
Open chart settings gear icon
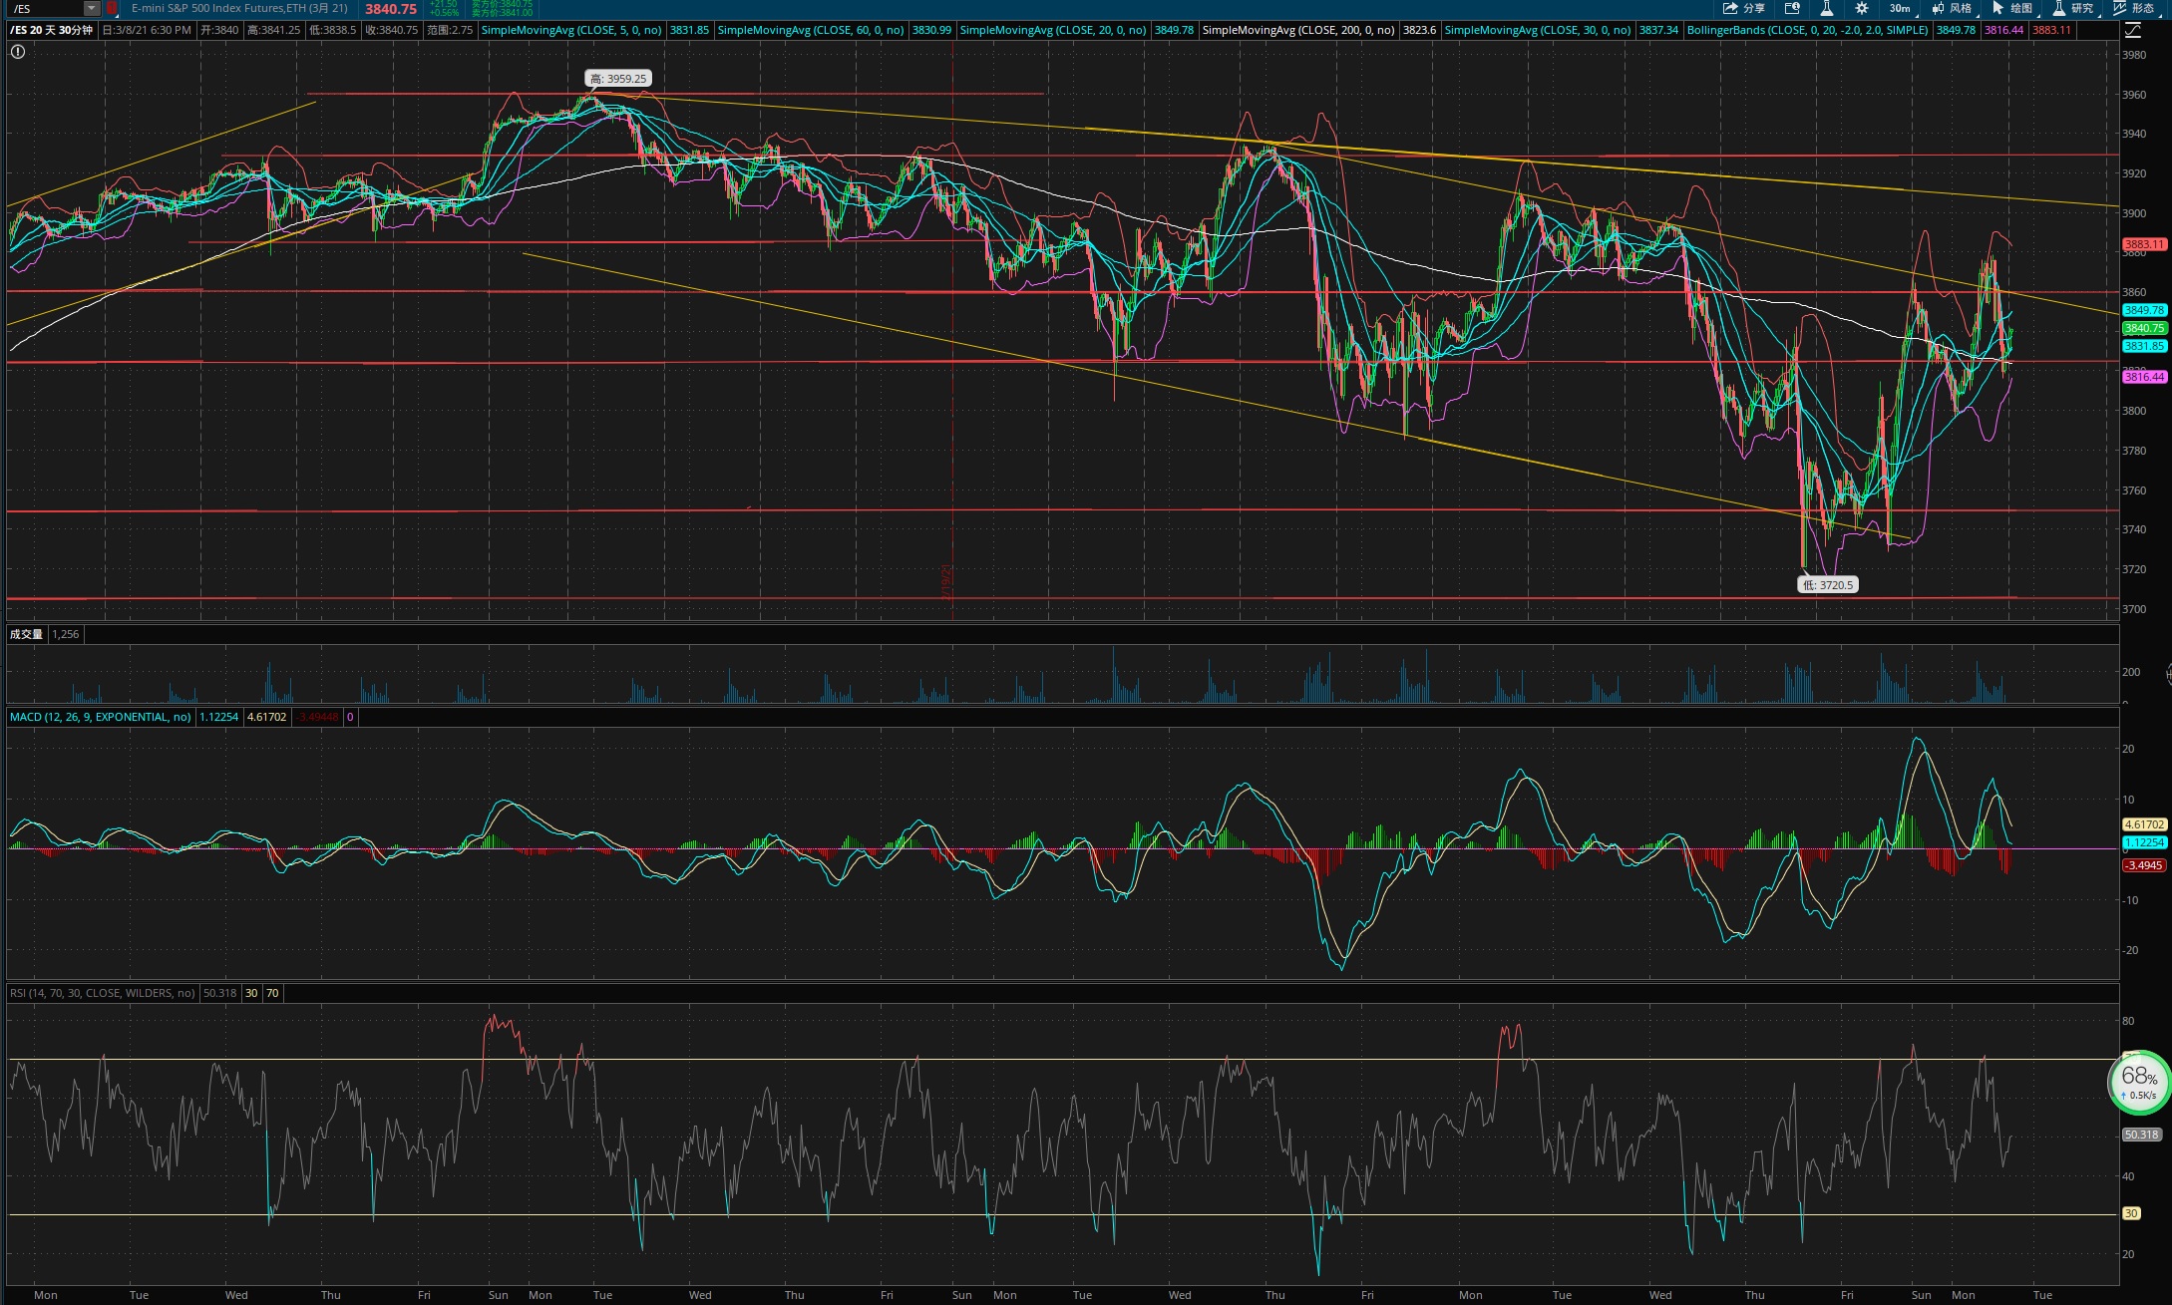tap(1861, 8)
